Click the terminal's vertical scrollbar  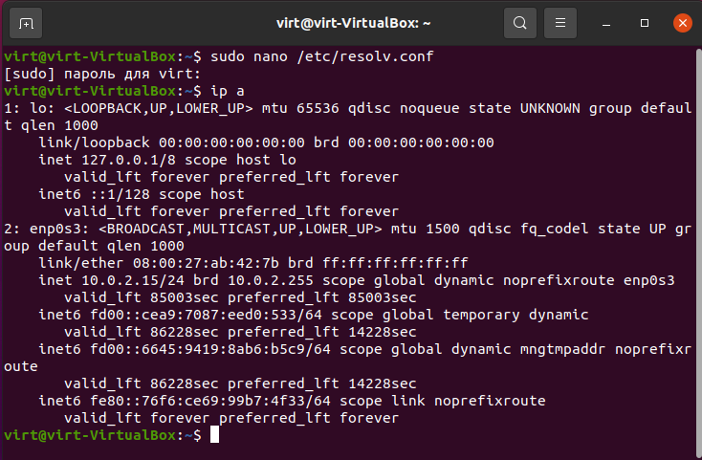point(699,251)
